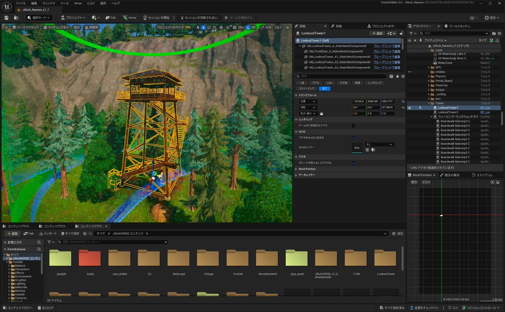Open the Verse tools from the toolbar
Viewport: 505px width, 312px height.
(x=130, y=18)
